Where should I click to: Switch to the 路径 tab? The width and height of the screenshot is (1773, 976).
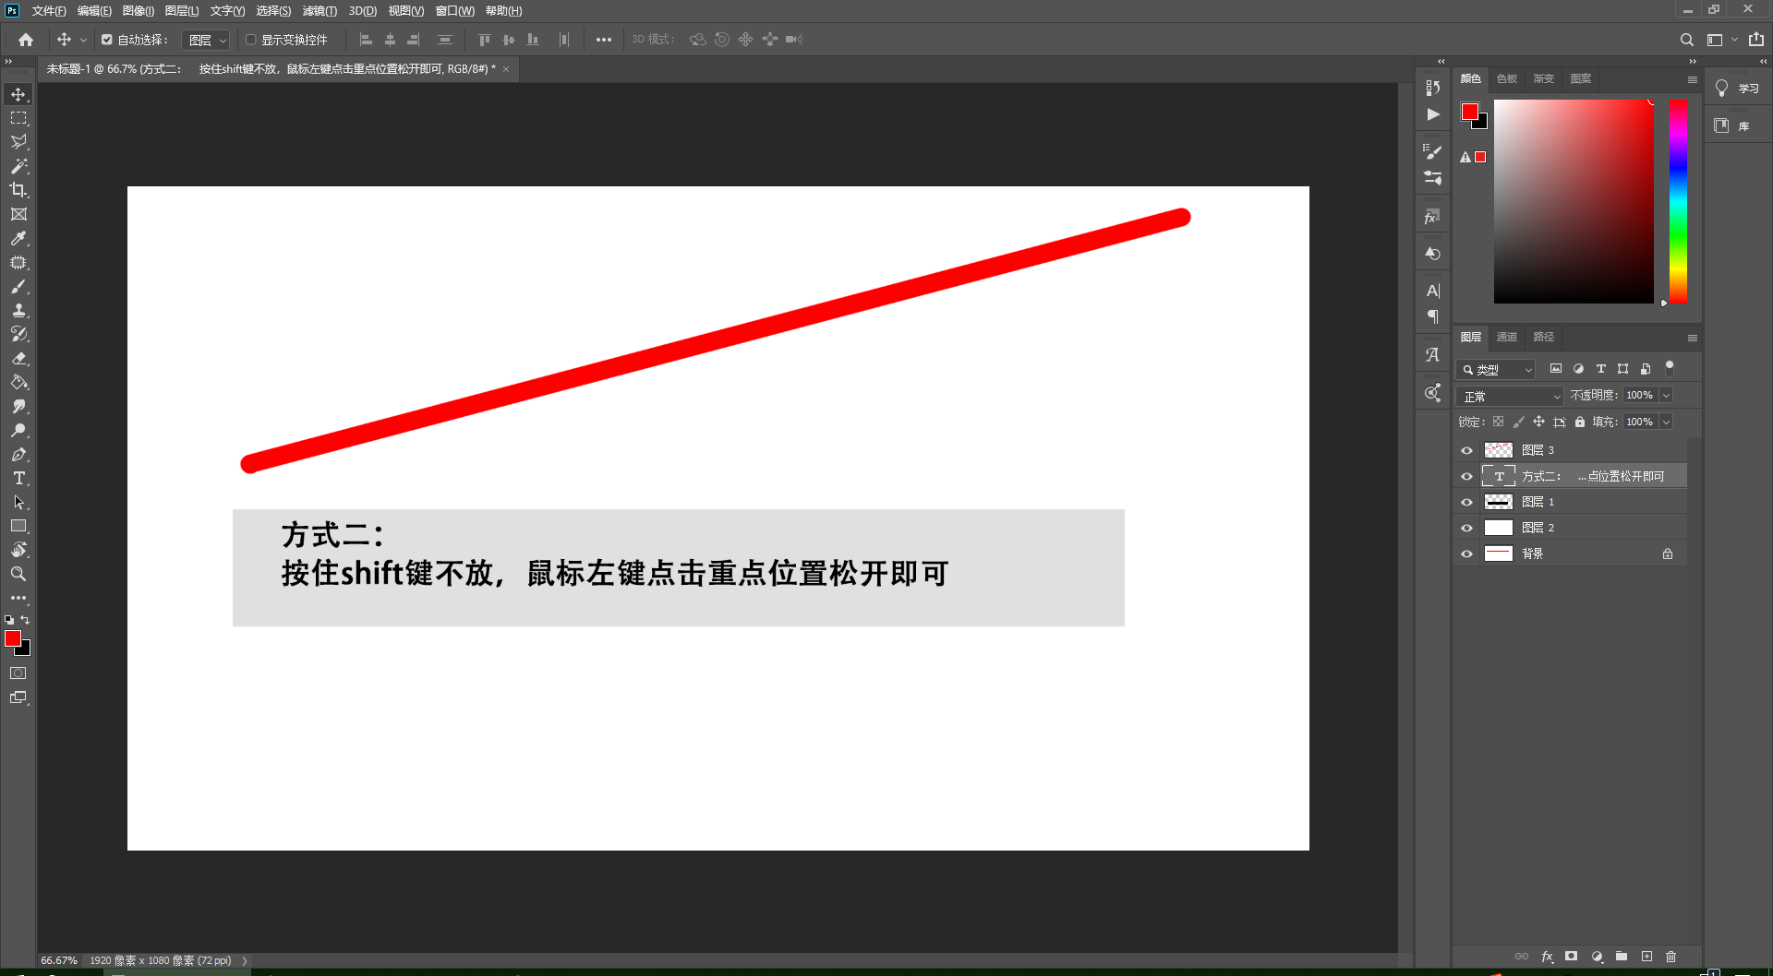1544,337
